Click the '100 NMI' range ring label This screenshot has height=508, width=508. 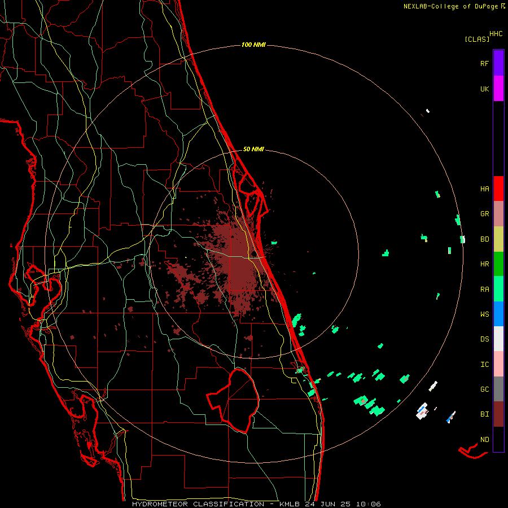tap(253, 45)
